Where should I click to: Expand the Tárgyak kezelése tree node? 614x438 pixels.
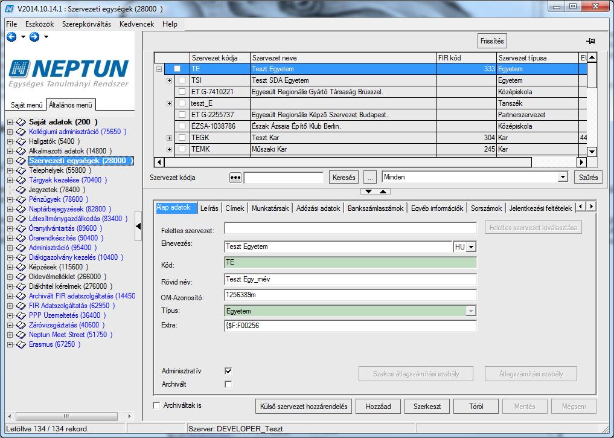10,180
